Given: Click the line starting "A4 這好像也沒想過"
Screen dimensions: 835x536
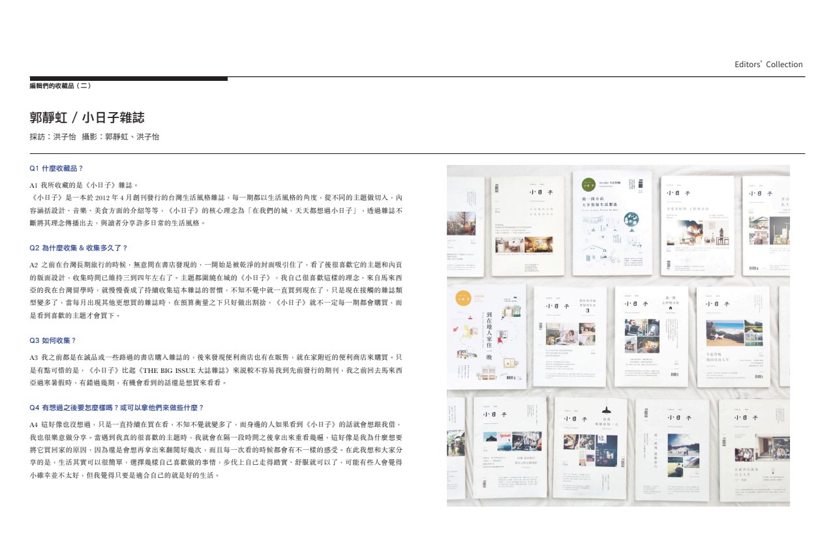Looking at the screenshot, I should (x=216, y=424).
